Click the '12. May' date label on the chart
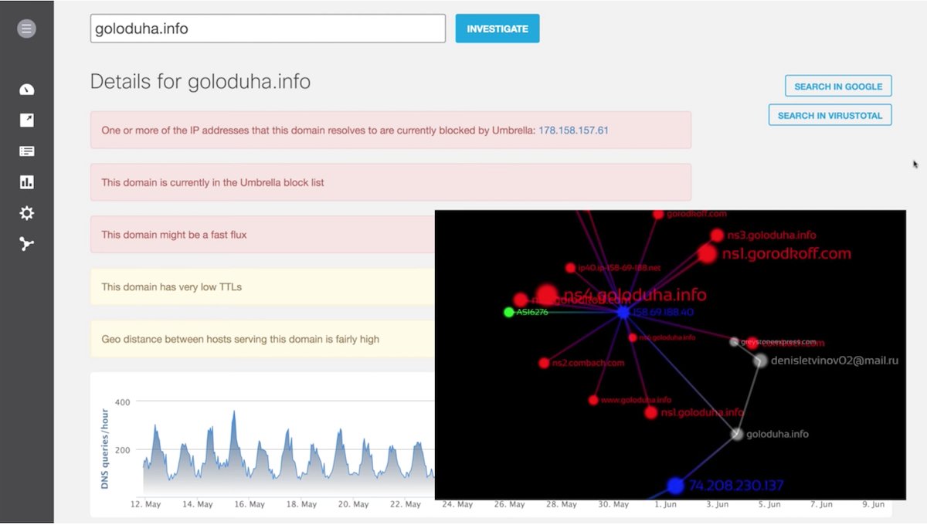Viewport: 927px width, 525px height. point(146,504)
